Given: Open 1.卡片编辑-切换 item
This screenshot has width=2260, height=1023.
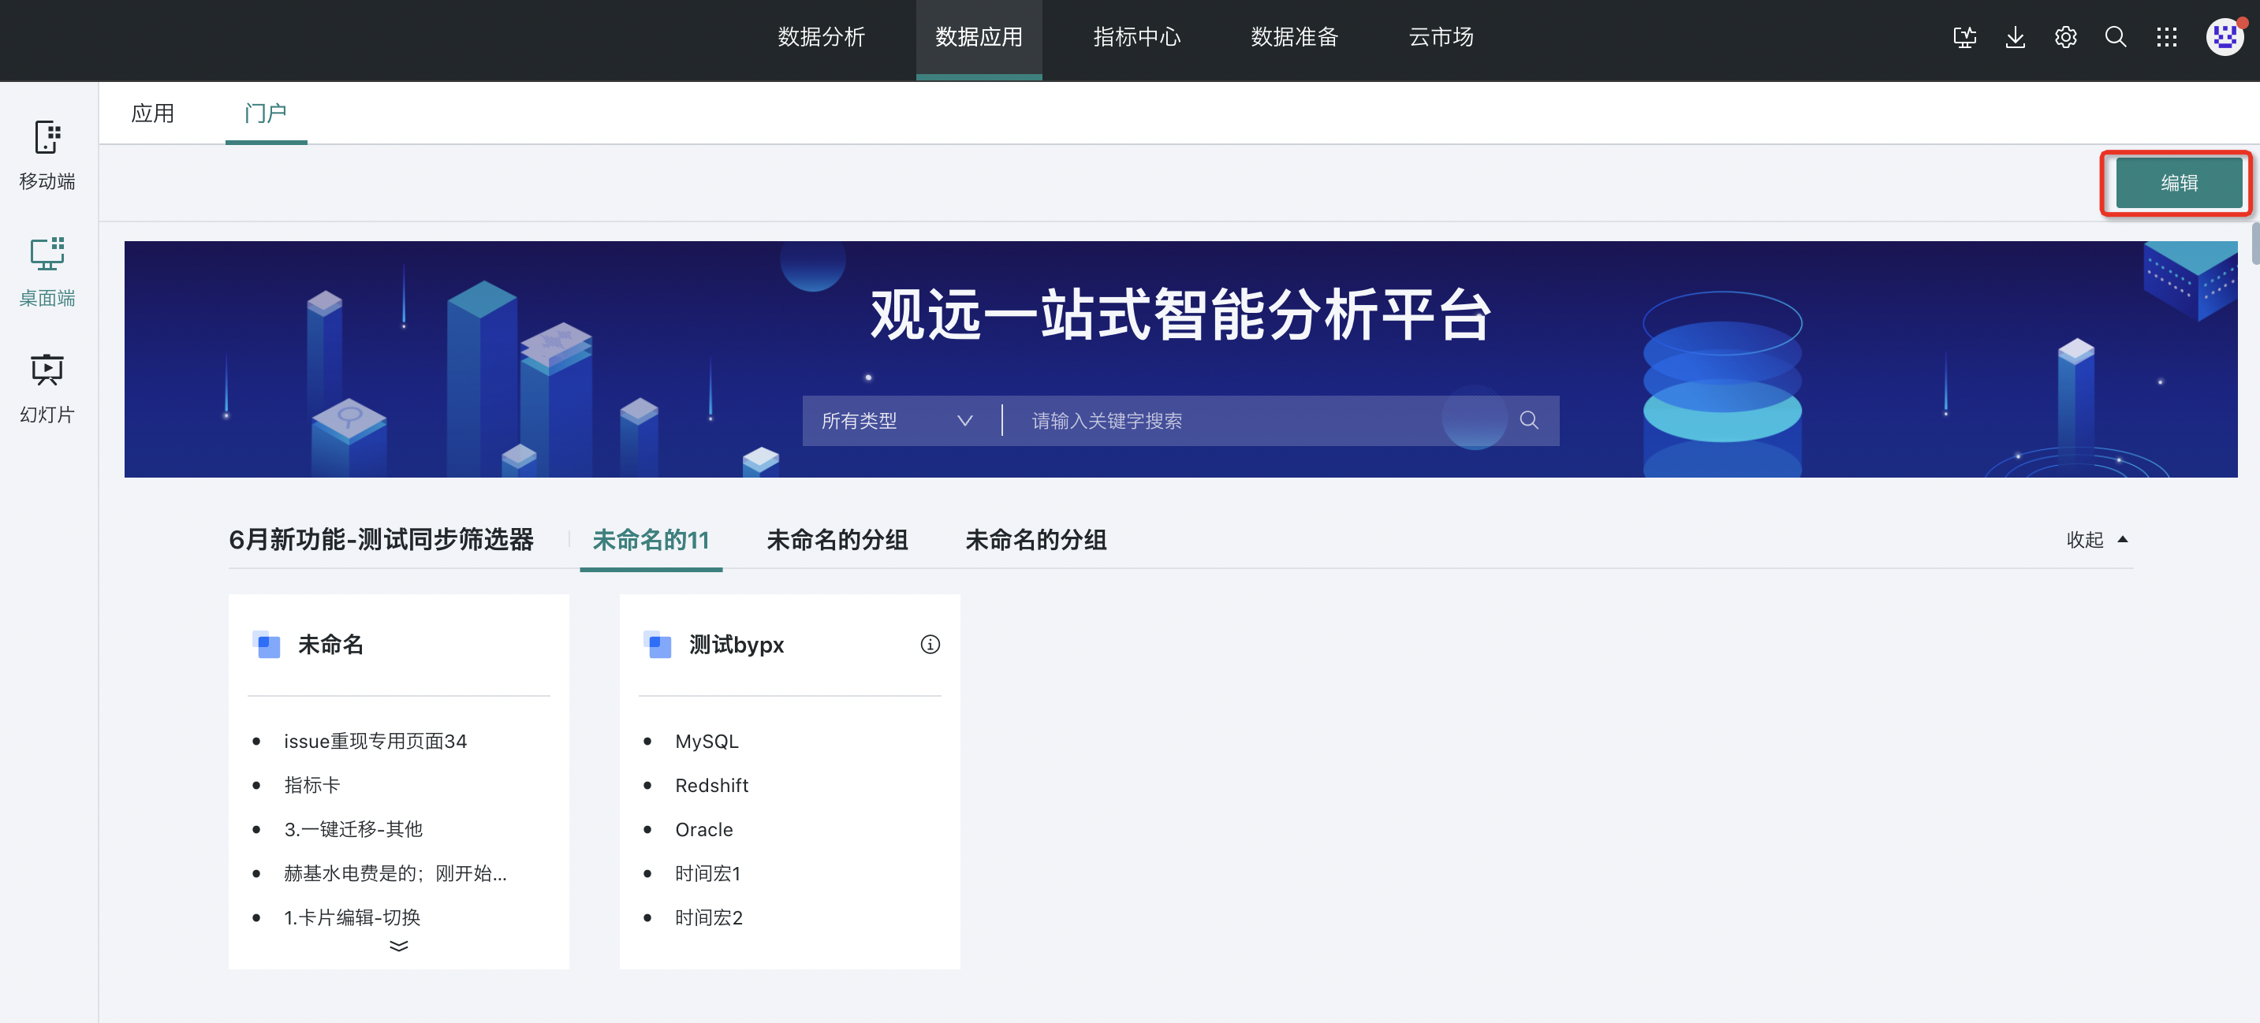Looking at the screenshot, I should (352, 917).
